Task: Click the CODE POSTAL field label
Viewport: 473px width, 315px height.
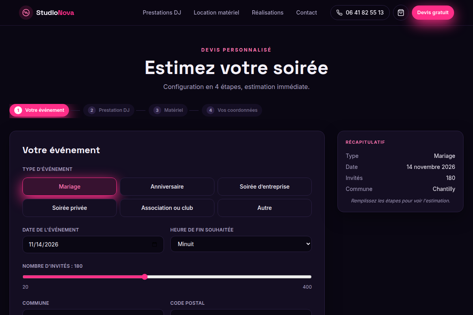Action: click(187, 303)
